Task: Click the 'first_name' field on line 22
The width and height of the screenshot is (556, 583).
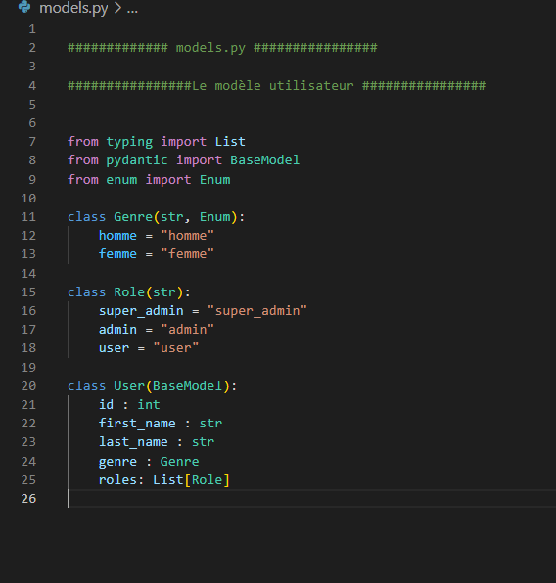Action: (137, 424)
